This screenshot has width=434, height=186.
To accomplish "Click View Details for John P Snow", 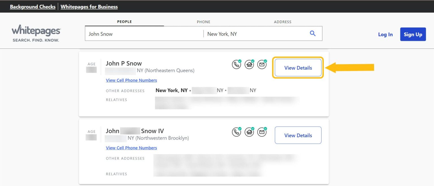I will click(298, 68).
